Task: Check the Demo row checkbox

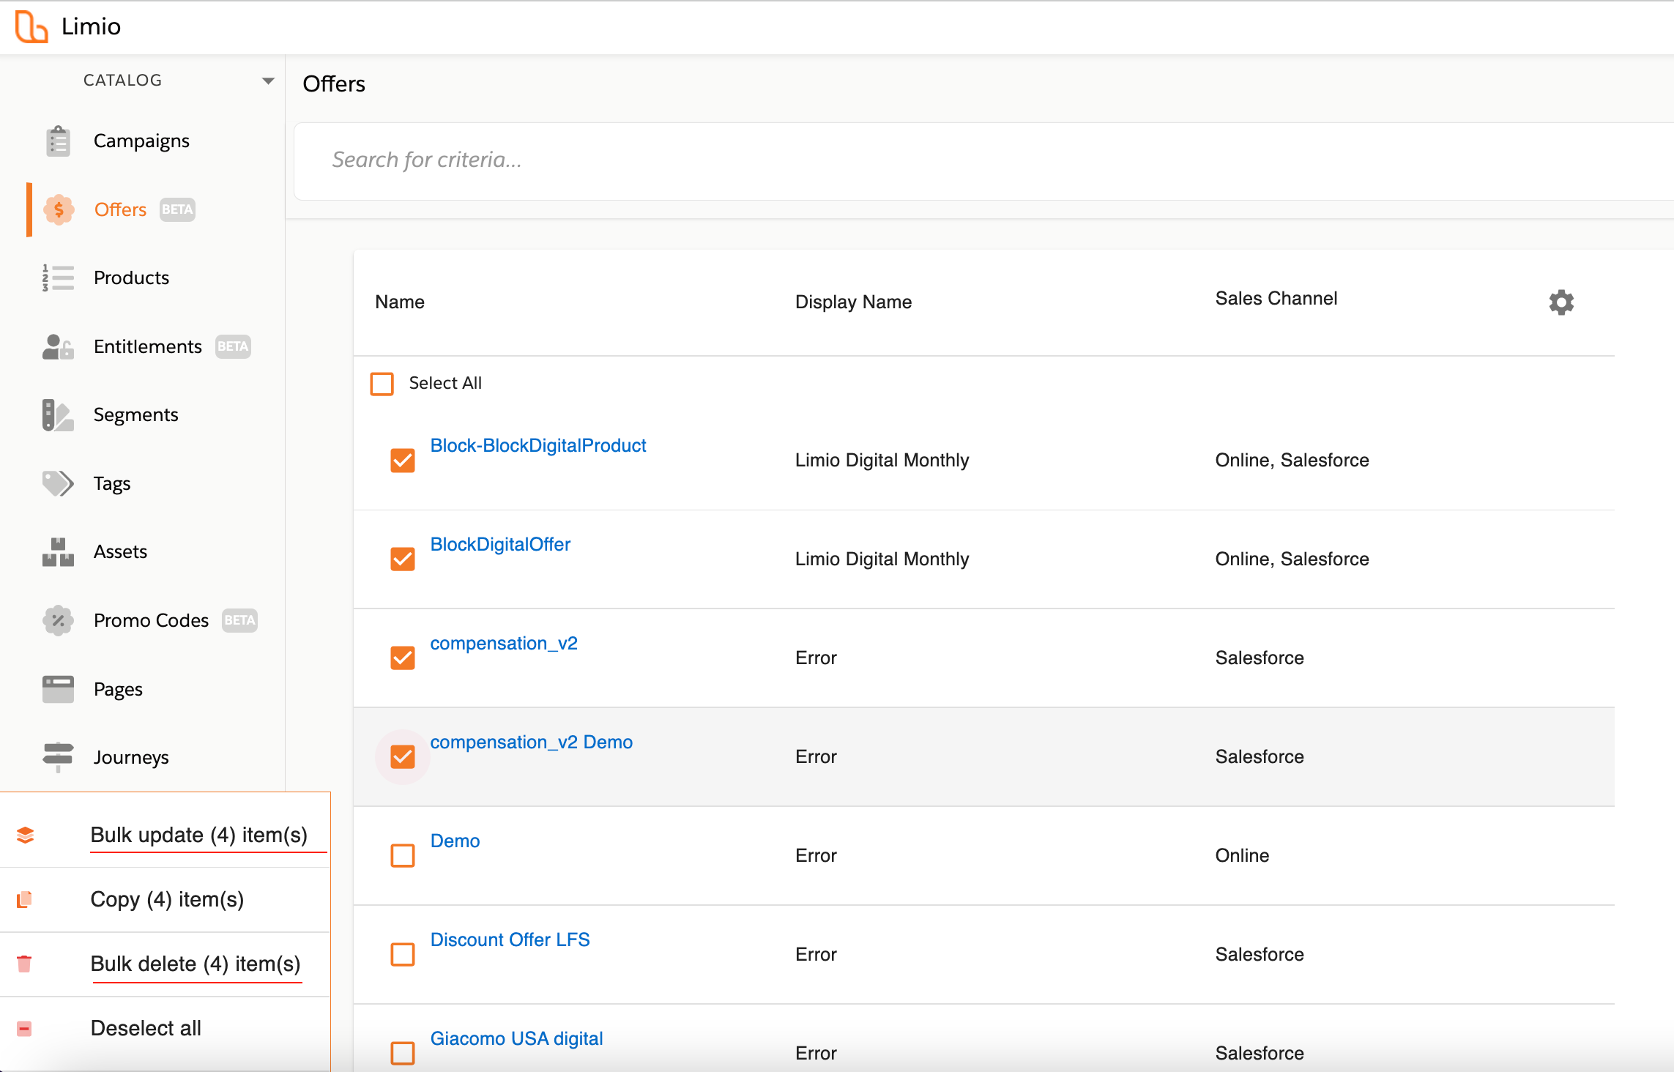Action: (403, 856)
